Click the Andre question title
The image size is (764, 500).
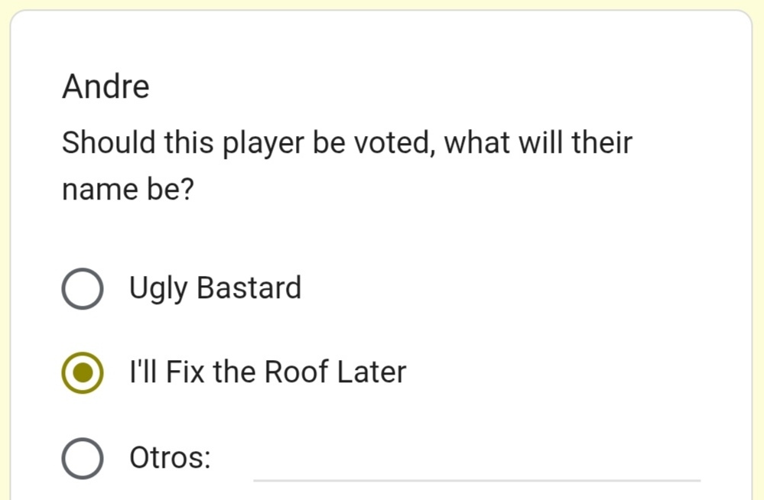click(106, 86)
